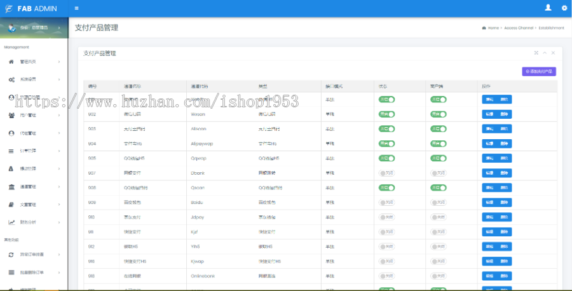Select the channel code cell Onlinebank
Screen dimensions: 572x291
[x=203, y=276]
